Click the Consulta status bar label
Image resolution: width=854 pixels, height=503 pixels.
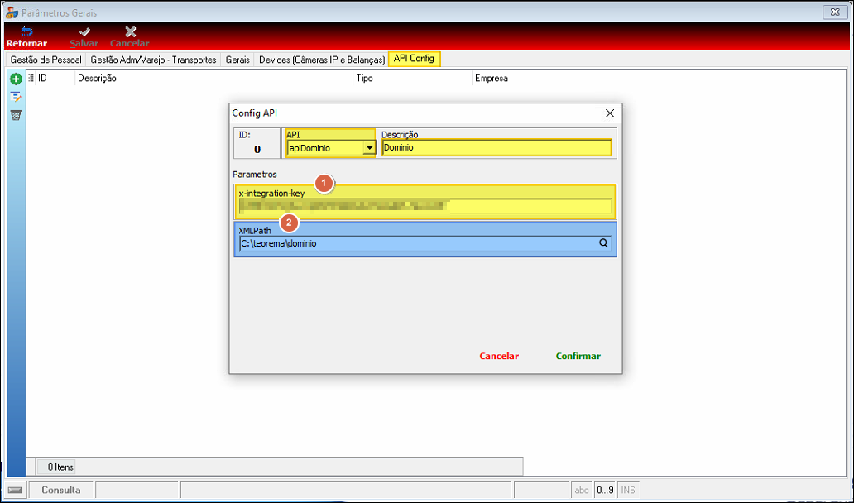tap(61, 490)
